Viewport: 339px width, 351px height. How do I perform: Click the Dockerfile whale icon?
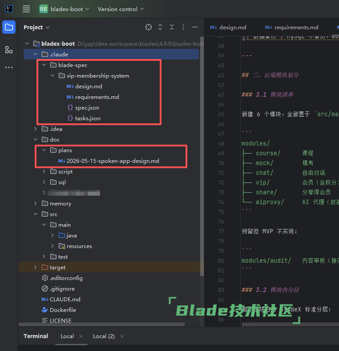click(45, 310)
